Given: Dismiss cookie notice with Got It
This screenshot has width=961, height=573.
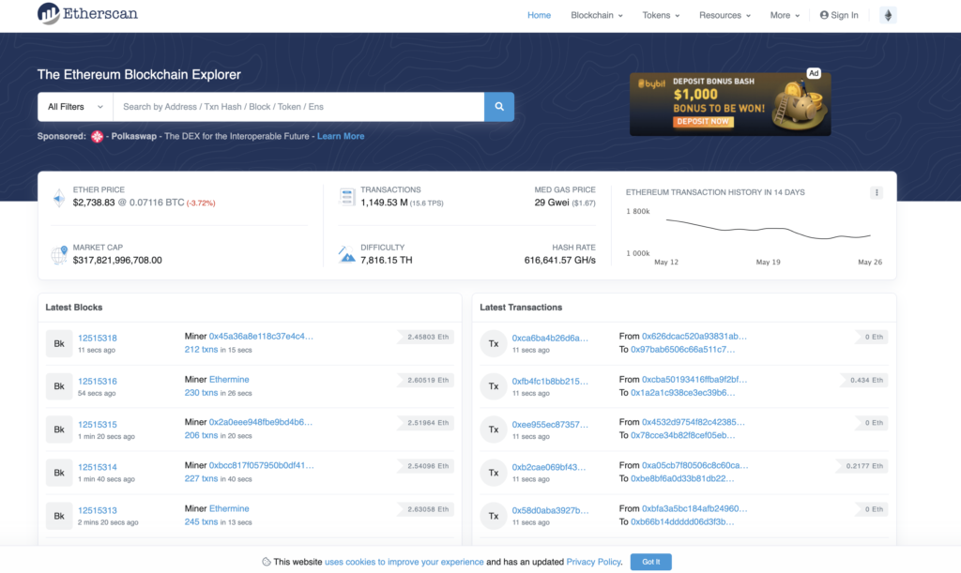Looking at the screenshot, I should (651, 562).
